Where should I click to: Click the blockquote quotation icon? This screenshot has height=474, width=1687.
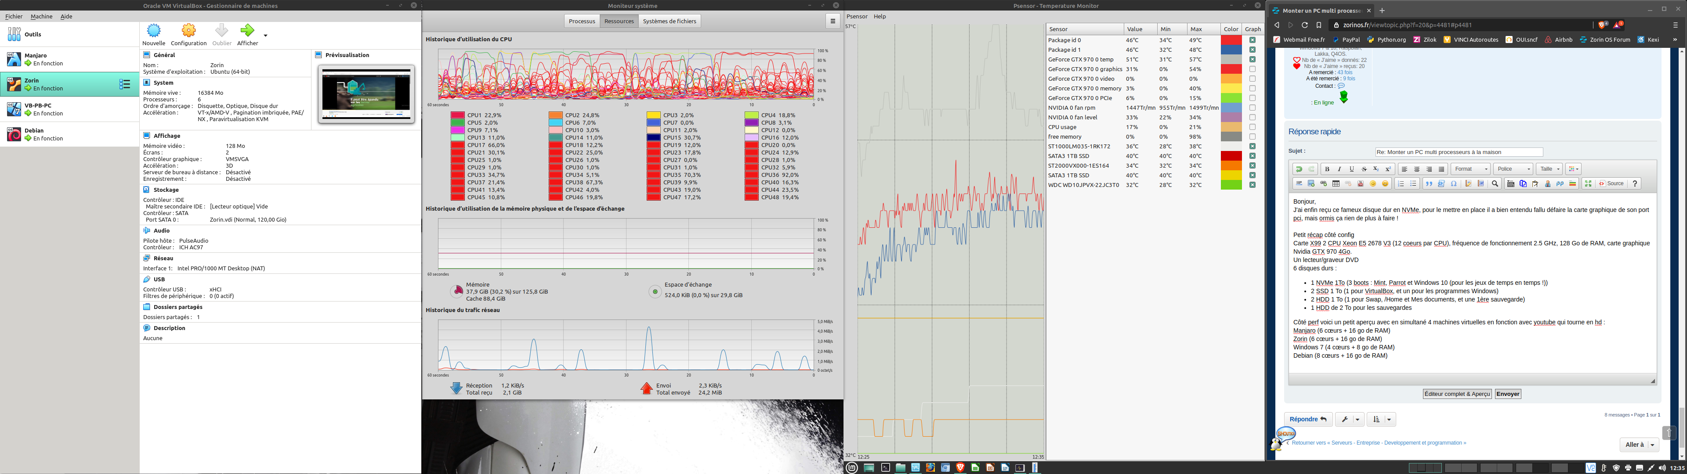pos(1429,184)
